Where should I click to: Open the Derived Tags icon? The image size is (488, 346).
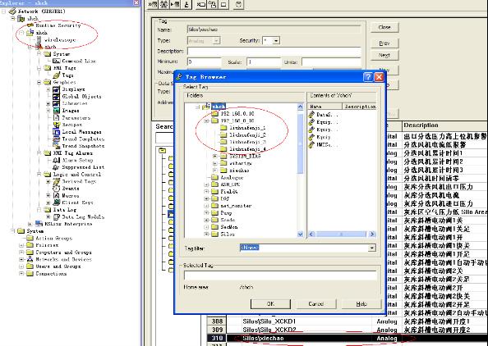[57, 181]
